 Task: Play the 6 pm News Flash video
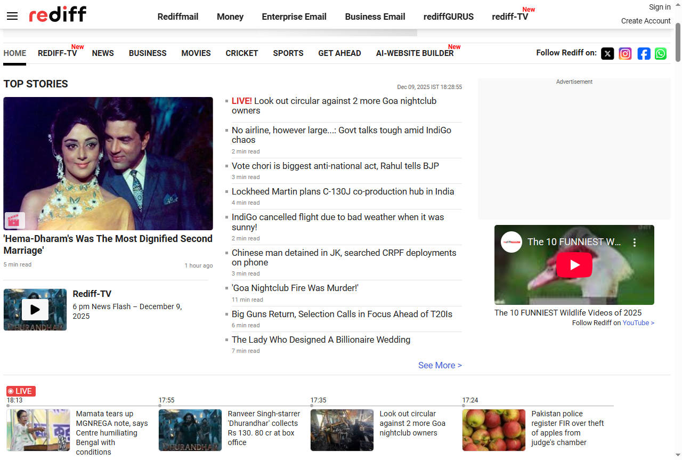tap(35, 309)
